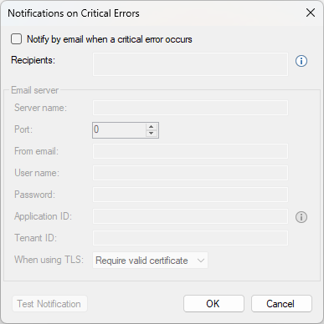Enable Notify by email when critical error occurs
This screenshot has width=324, height=324.
click(16, 39)
